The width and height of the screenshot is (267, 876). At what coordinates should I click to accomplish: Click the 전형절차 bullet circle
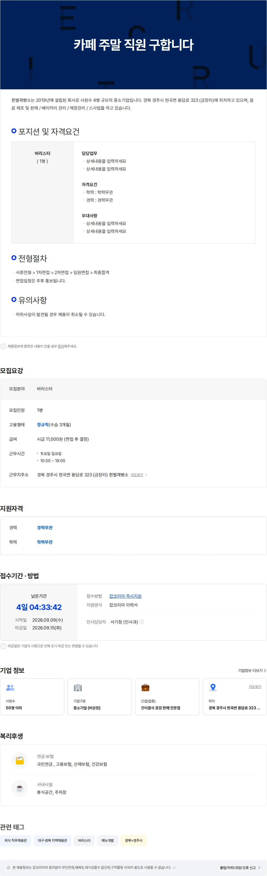[x=14, y=258]
